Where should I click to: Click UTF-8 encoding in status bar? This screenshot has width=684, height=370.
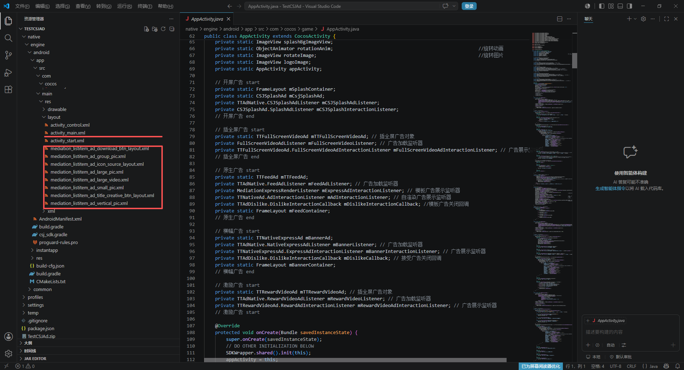(615, 366)
